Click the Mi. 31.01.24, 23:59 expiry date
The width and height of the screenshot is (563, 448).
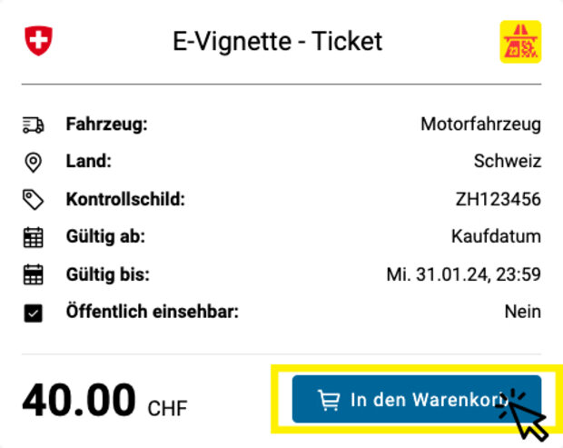click(x=463, y=274)
